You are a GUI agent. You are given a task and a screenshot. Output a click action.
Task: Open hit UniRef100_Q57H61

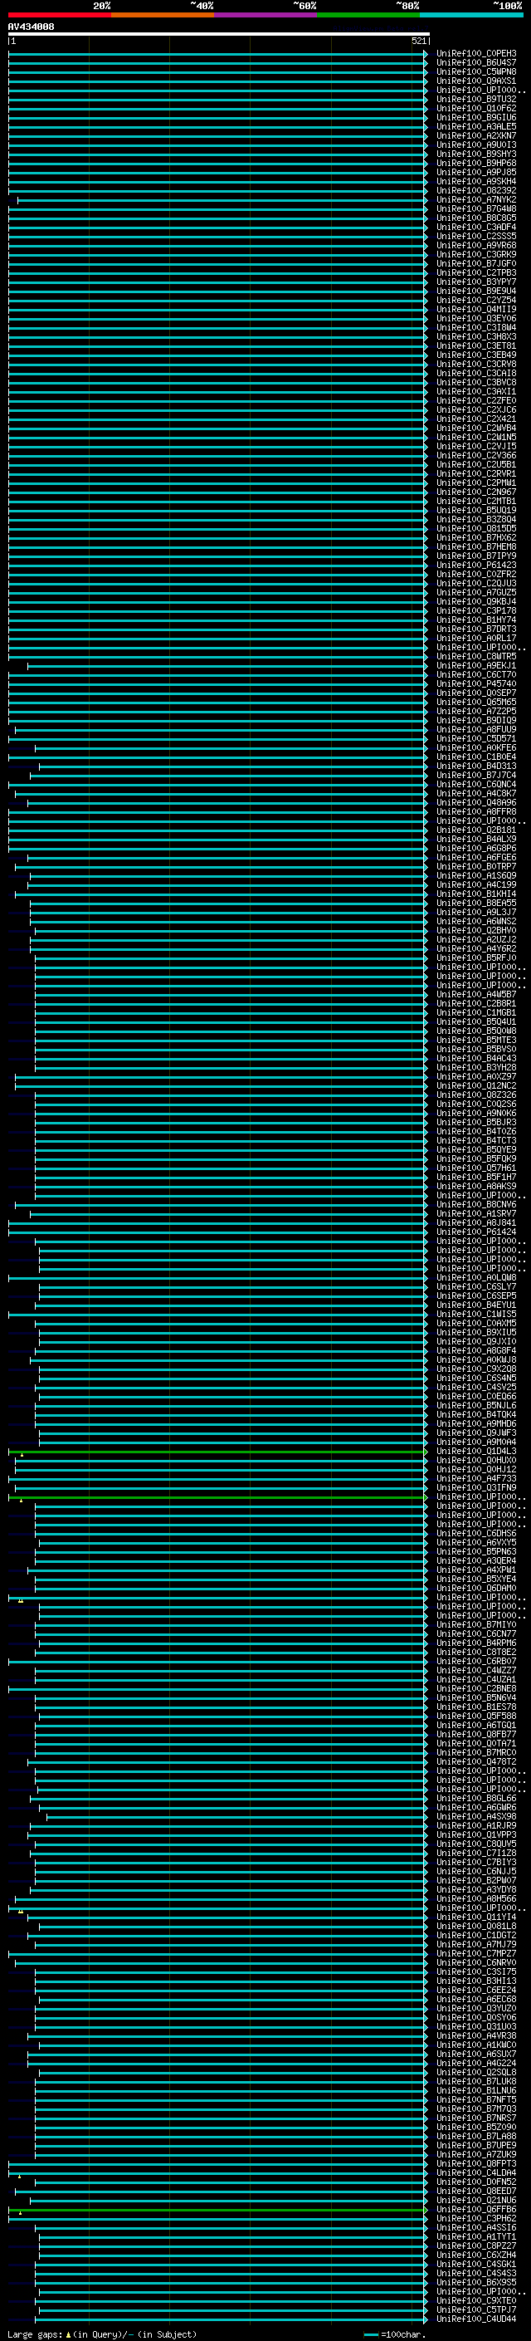[476, 1168]
